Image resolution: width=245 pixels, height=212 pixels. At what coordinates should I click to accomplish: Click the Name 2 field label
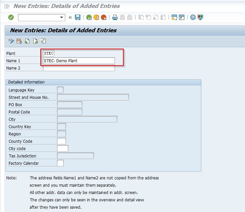[13, 68]
